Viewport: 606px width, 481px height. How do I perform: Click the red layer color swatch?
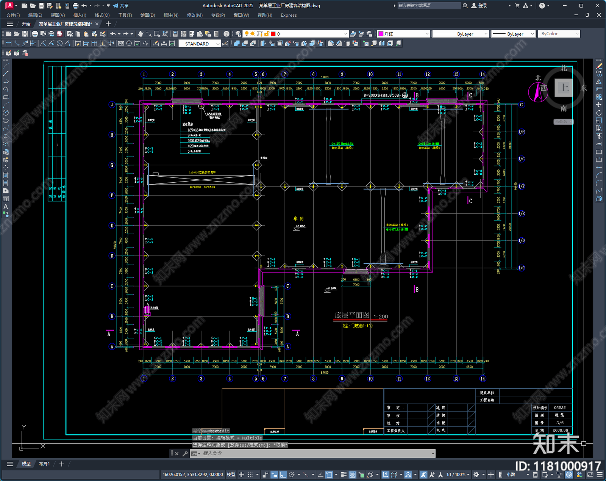273,34
